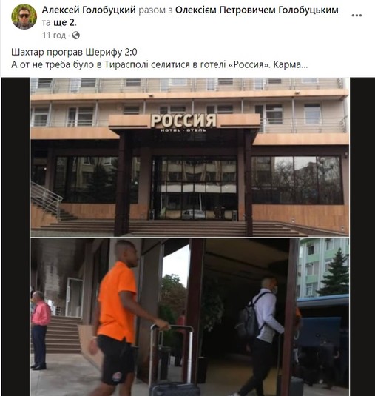
Task: Open tagged Олексієм Петровичем Голобуцьким profile
Action: [x=257, y=10]
